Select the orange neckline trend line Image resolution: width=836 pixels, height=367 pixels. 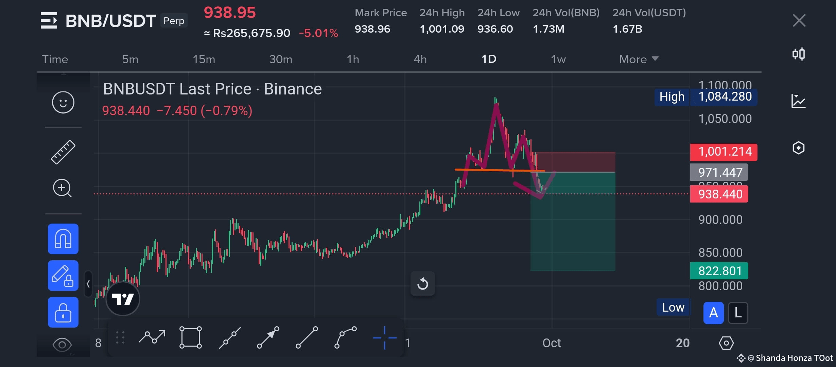[x=500, y=170]
